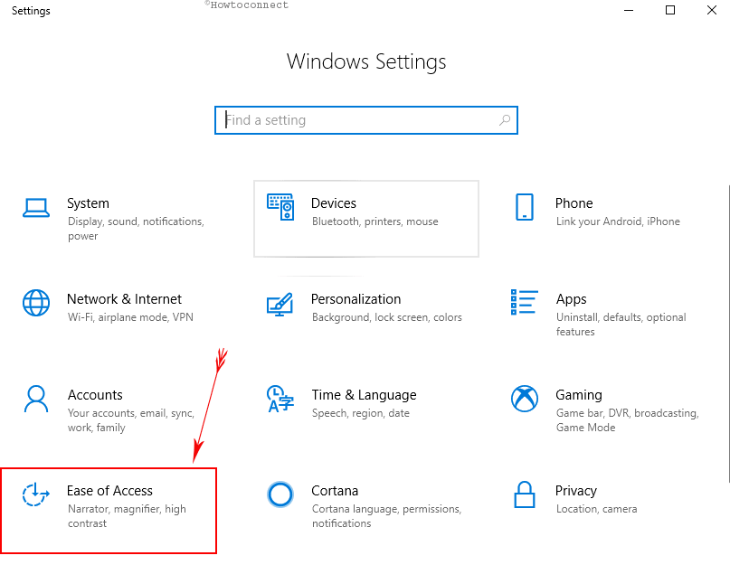Click the search magnifier icon
The image size is (730, 565).
pos(505,120)
